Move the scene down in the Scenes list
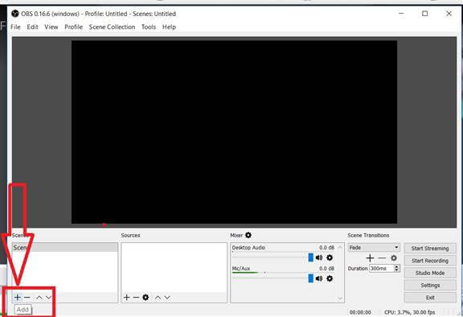 [x=49, y=298]
